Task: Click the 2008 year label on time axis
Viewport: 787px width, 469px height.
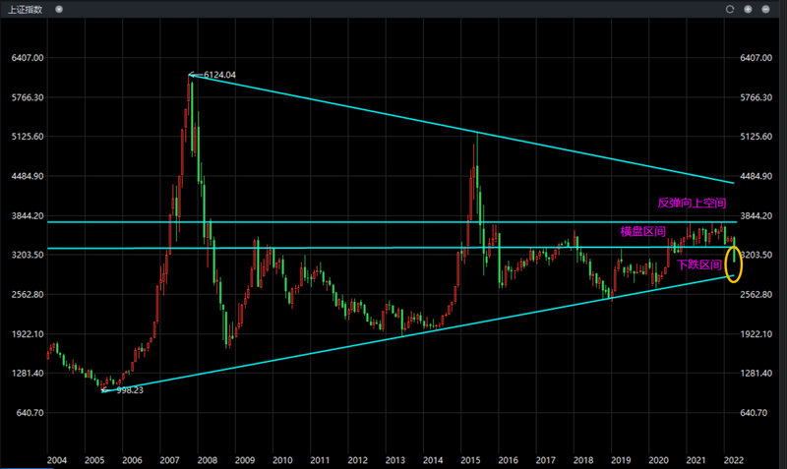Action: coord(207,460)
